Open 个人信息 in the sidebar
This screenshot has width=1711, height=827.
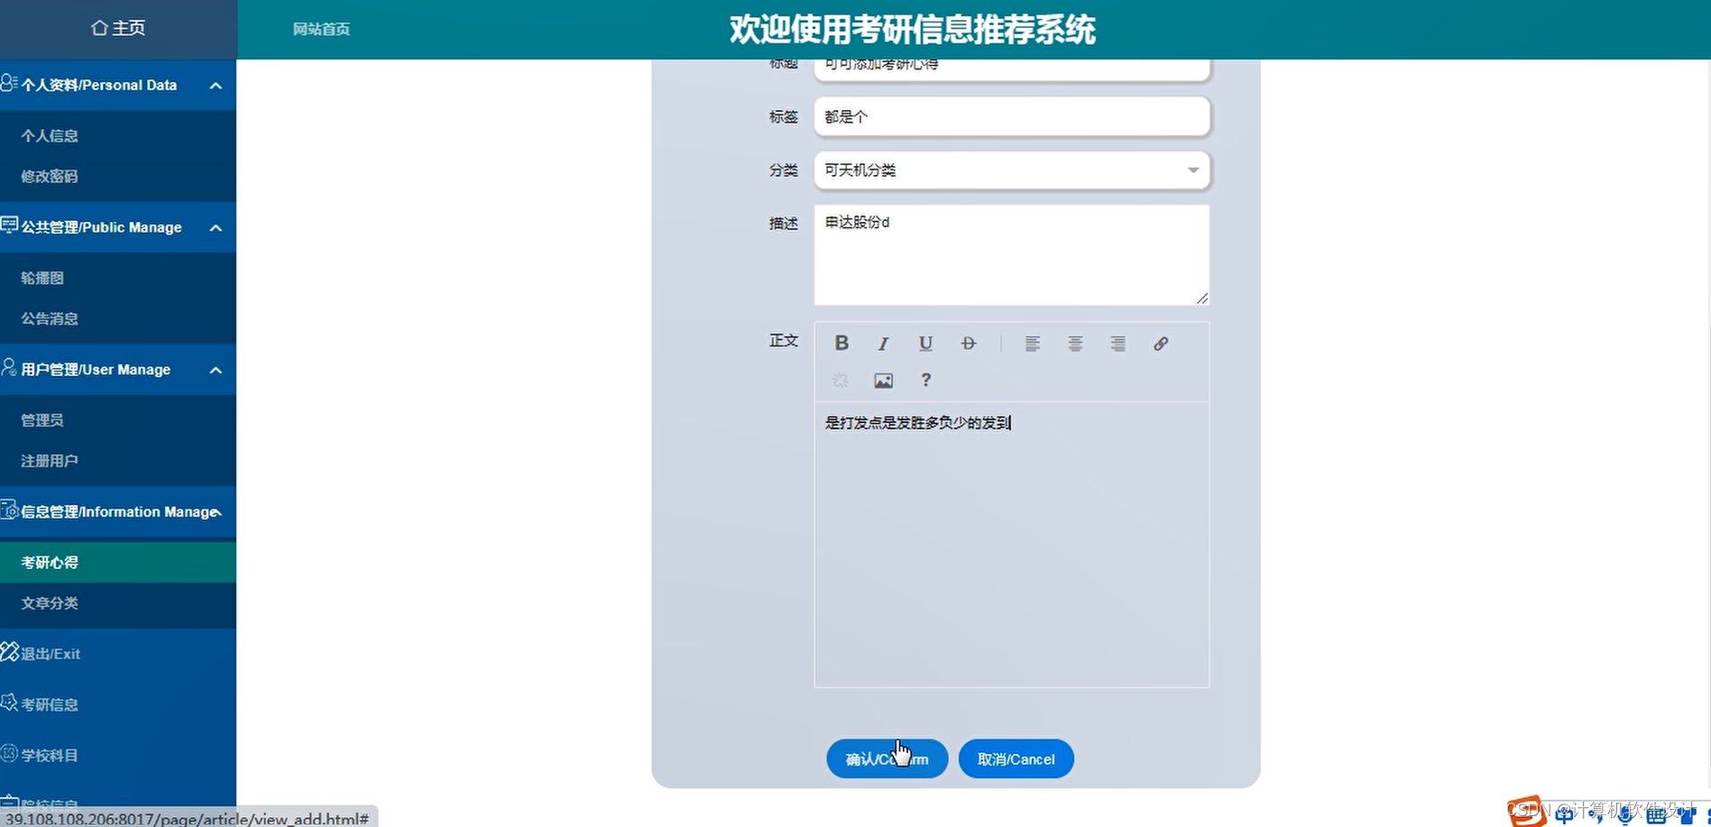pos(50,135)
